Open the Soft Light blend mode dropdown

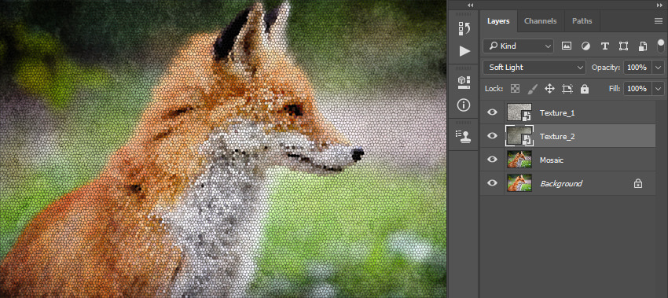click(x=534, y=68)
